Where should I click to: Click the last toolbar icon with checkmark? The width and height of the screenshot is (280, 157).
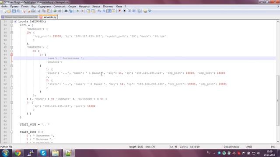tap(150, 11)
